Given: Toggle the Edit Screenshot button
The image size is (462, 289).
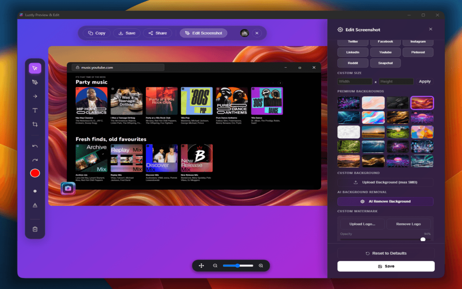Looking at the screenshot, I should (204, 33).
